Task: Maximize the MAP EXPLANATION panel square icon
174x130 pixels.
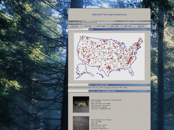Action: 148,85
